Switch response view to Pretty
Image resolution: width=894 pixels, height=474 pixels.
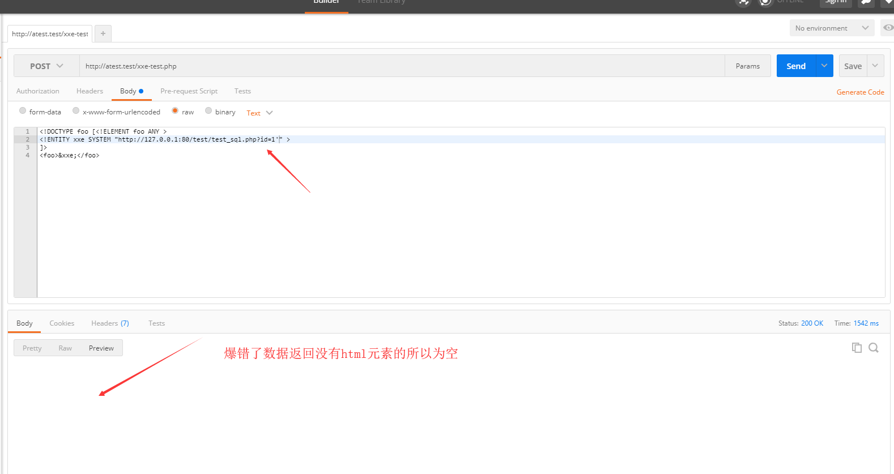pyautogui.click(x=32, y=348)
